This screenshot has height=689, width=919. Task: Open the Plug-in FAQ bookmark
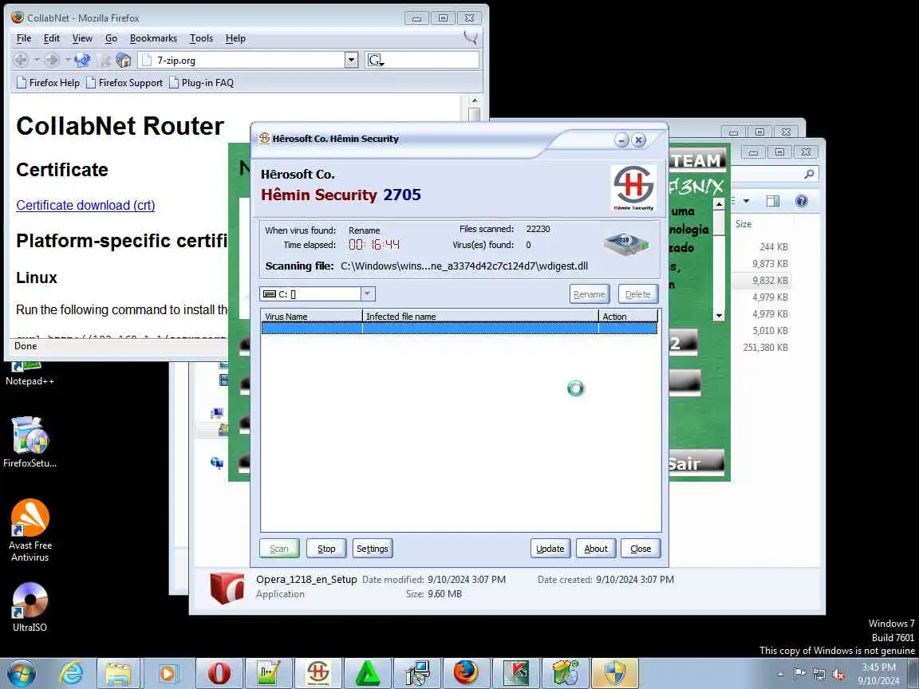(201, 83)
